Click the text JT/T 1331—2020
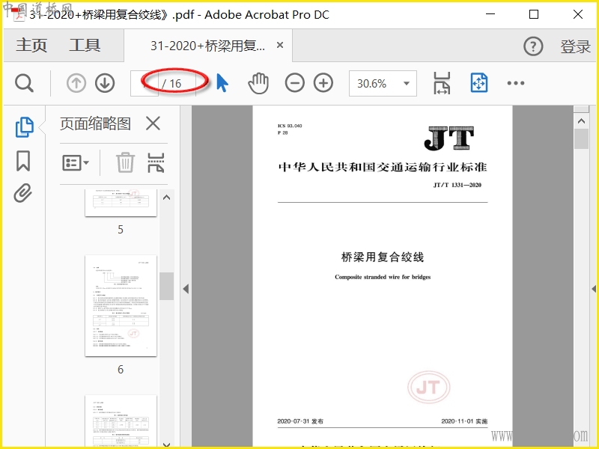Image resolution: width=599 pixels, height=449 pixels. pyautogui.click(x=457, y=185)
